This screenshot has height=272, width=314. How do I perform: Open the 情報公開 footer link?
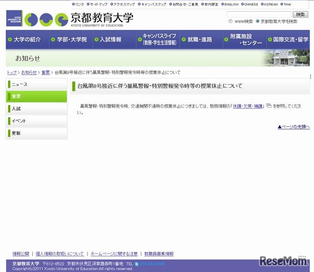[x=21, y=254]
